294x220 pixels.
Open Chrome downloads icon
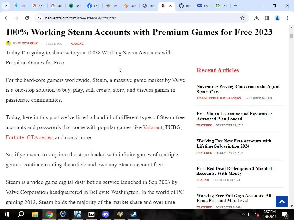(257, 18)
